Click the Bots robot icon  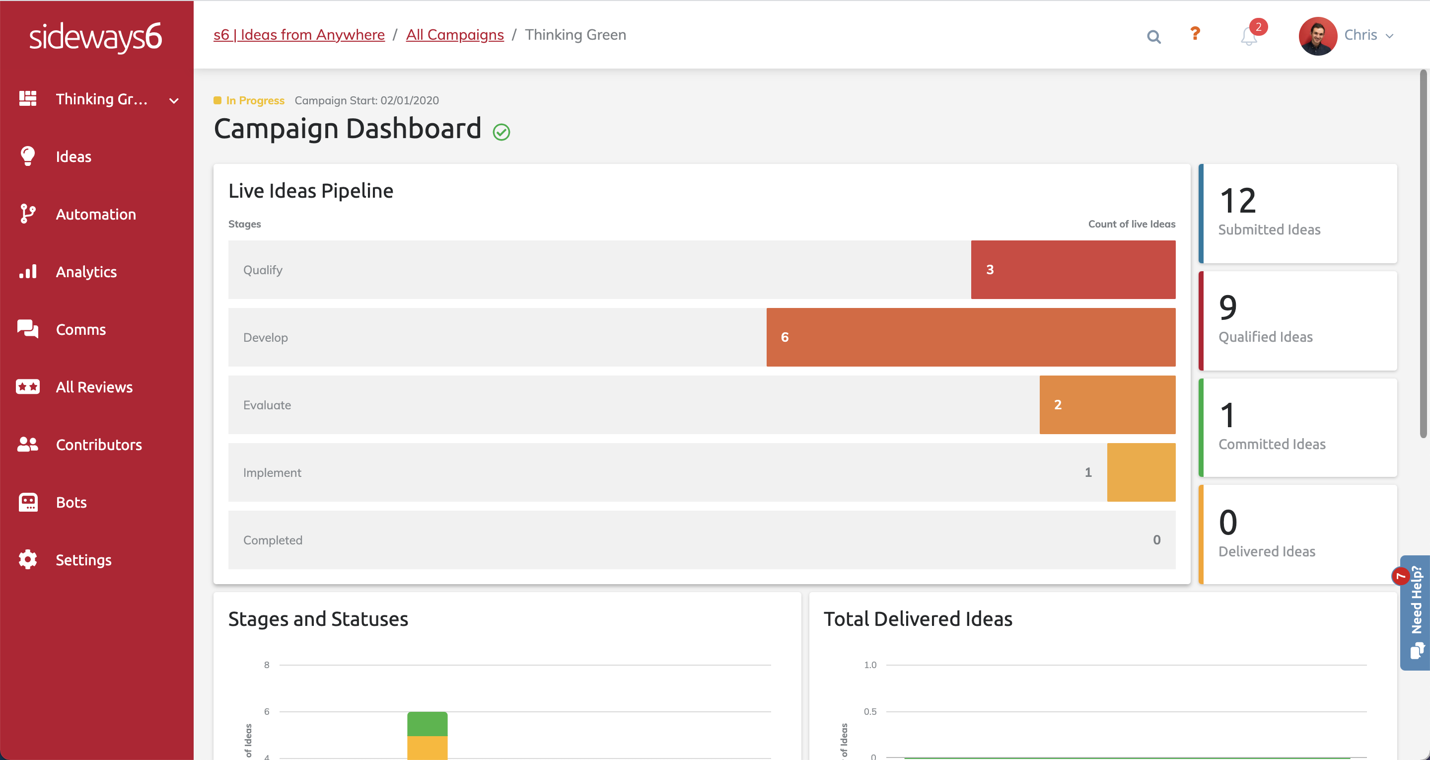click(28, 502)
